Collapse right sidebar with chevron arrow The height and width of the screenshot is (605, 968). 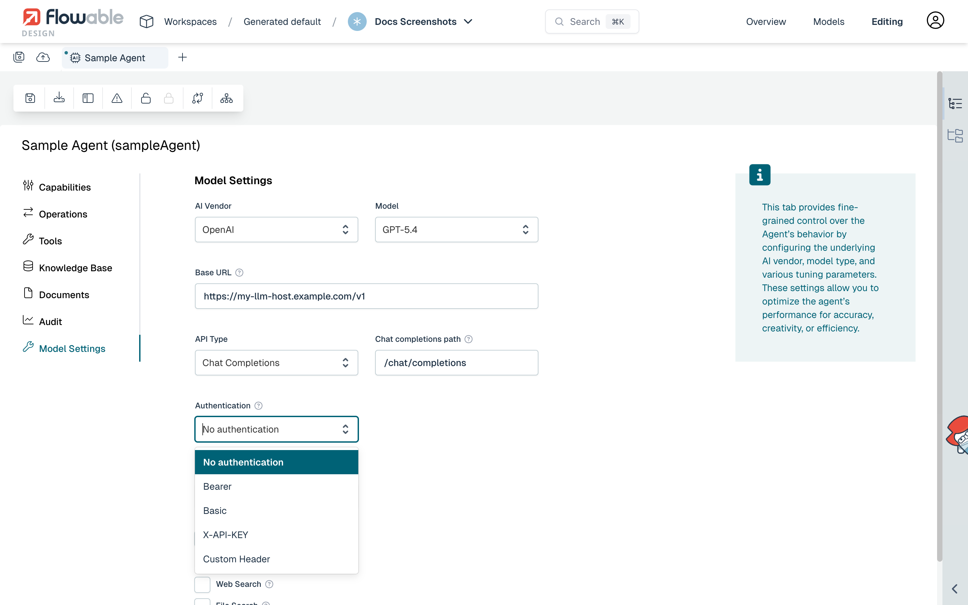[x=955, y=589]
